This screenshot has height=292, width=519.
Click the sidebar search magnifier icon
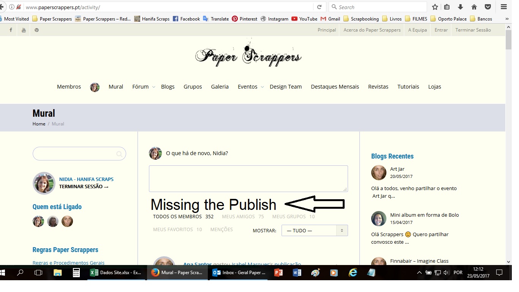click(119, 154)
